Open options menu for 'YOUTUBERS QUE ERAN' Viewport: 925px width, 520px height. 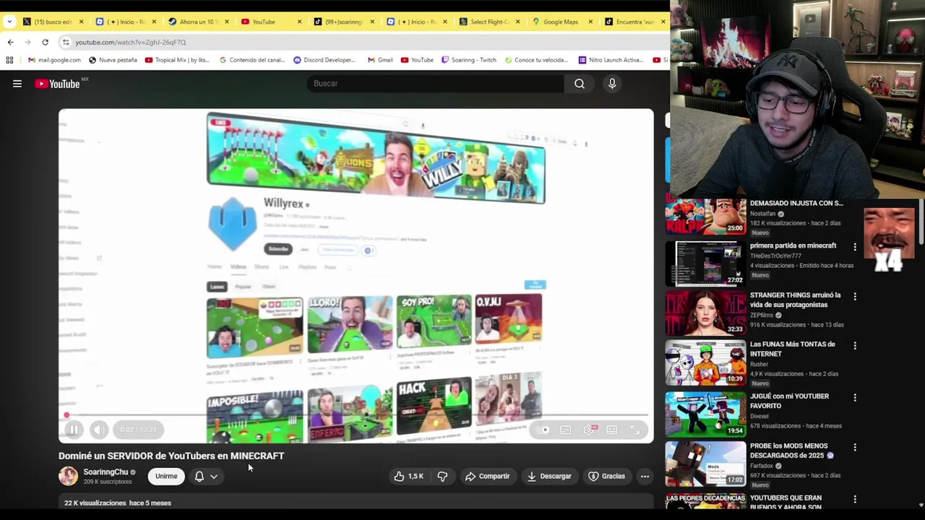tap(855, 499)
